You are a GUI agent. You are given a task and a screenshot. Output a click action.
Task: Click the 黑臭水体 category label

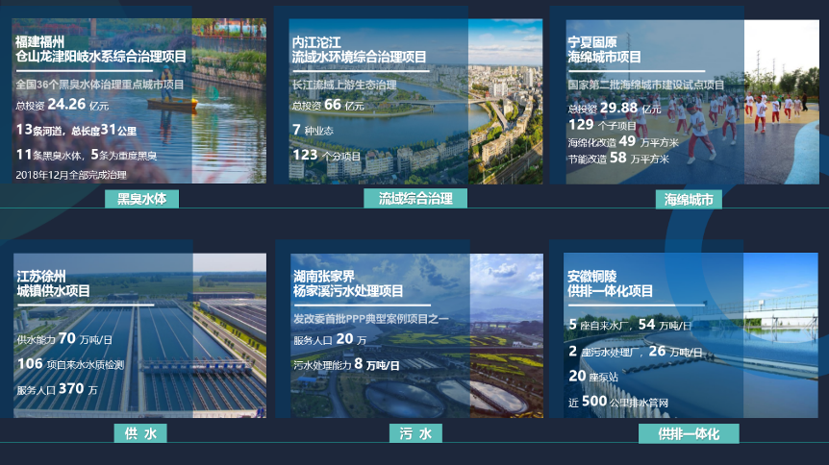[x=141, y=199]
